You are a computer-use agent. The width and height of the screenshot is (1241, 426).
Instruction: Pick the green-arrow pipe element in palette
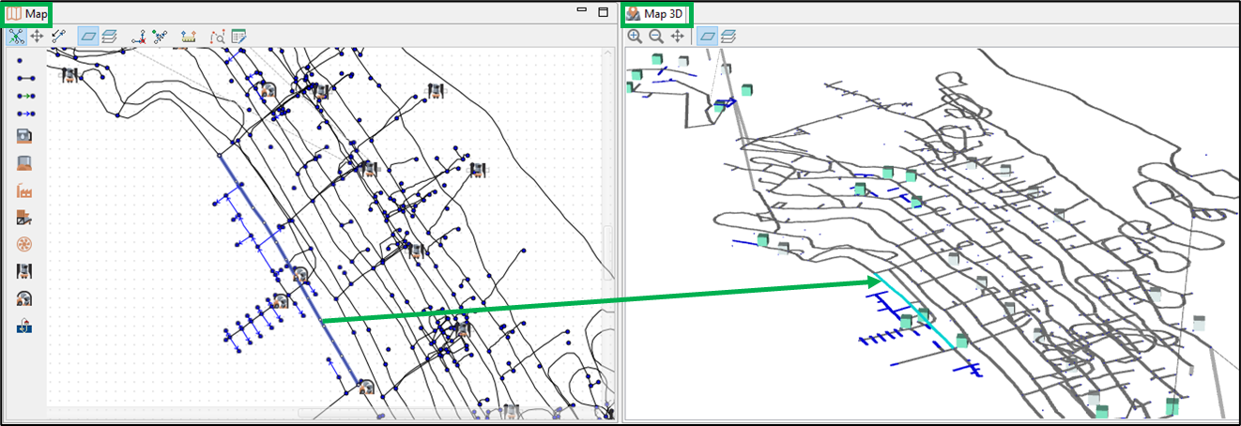click(25, 96)
